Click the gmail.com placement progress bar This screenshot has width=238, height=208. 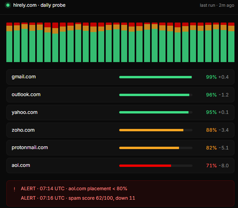(x=156, y=77)
